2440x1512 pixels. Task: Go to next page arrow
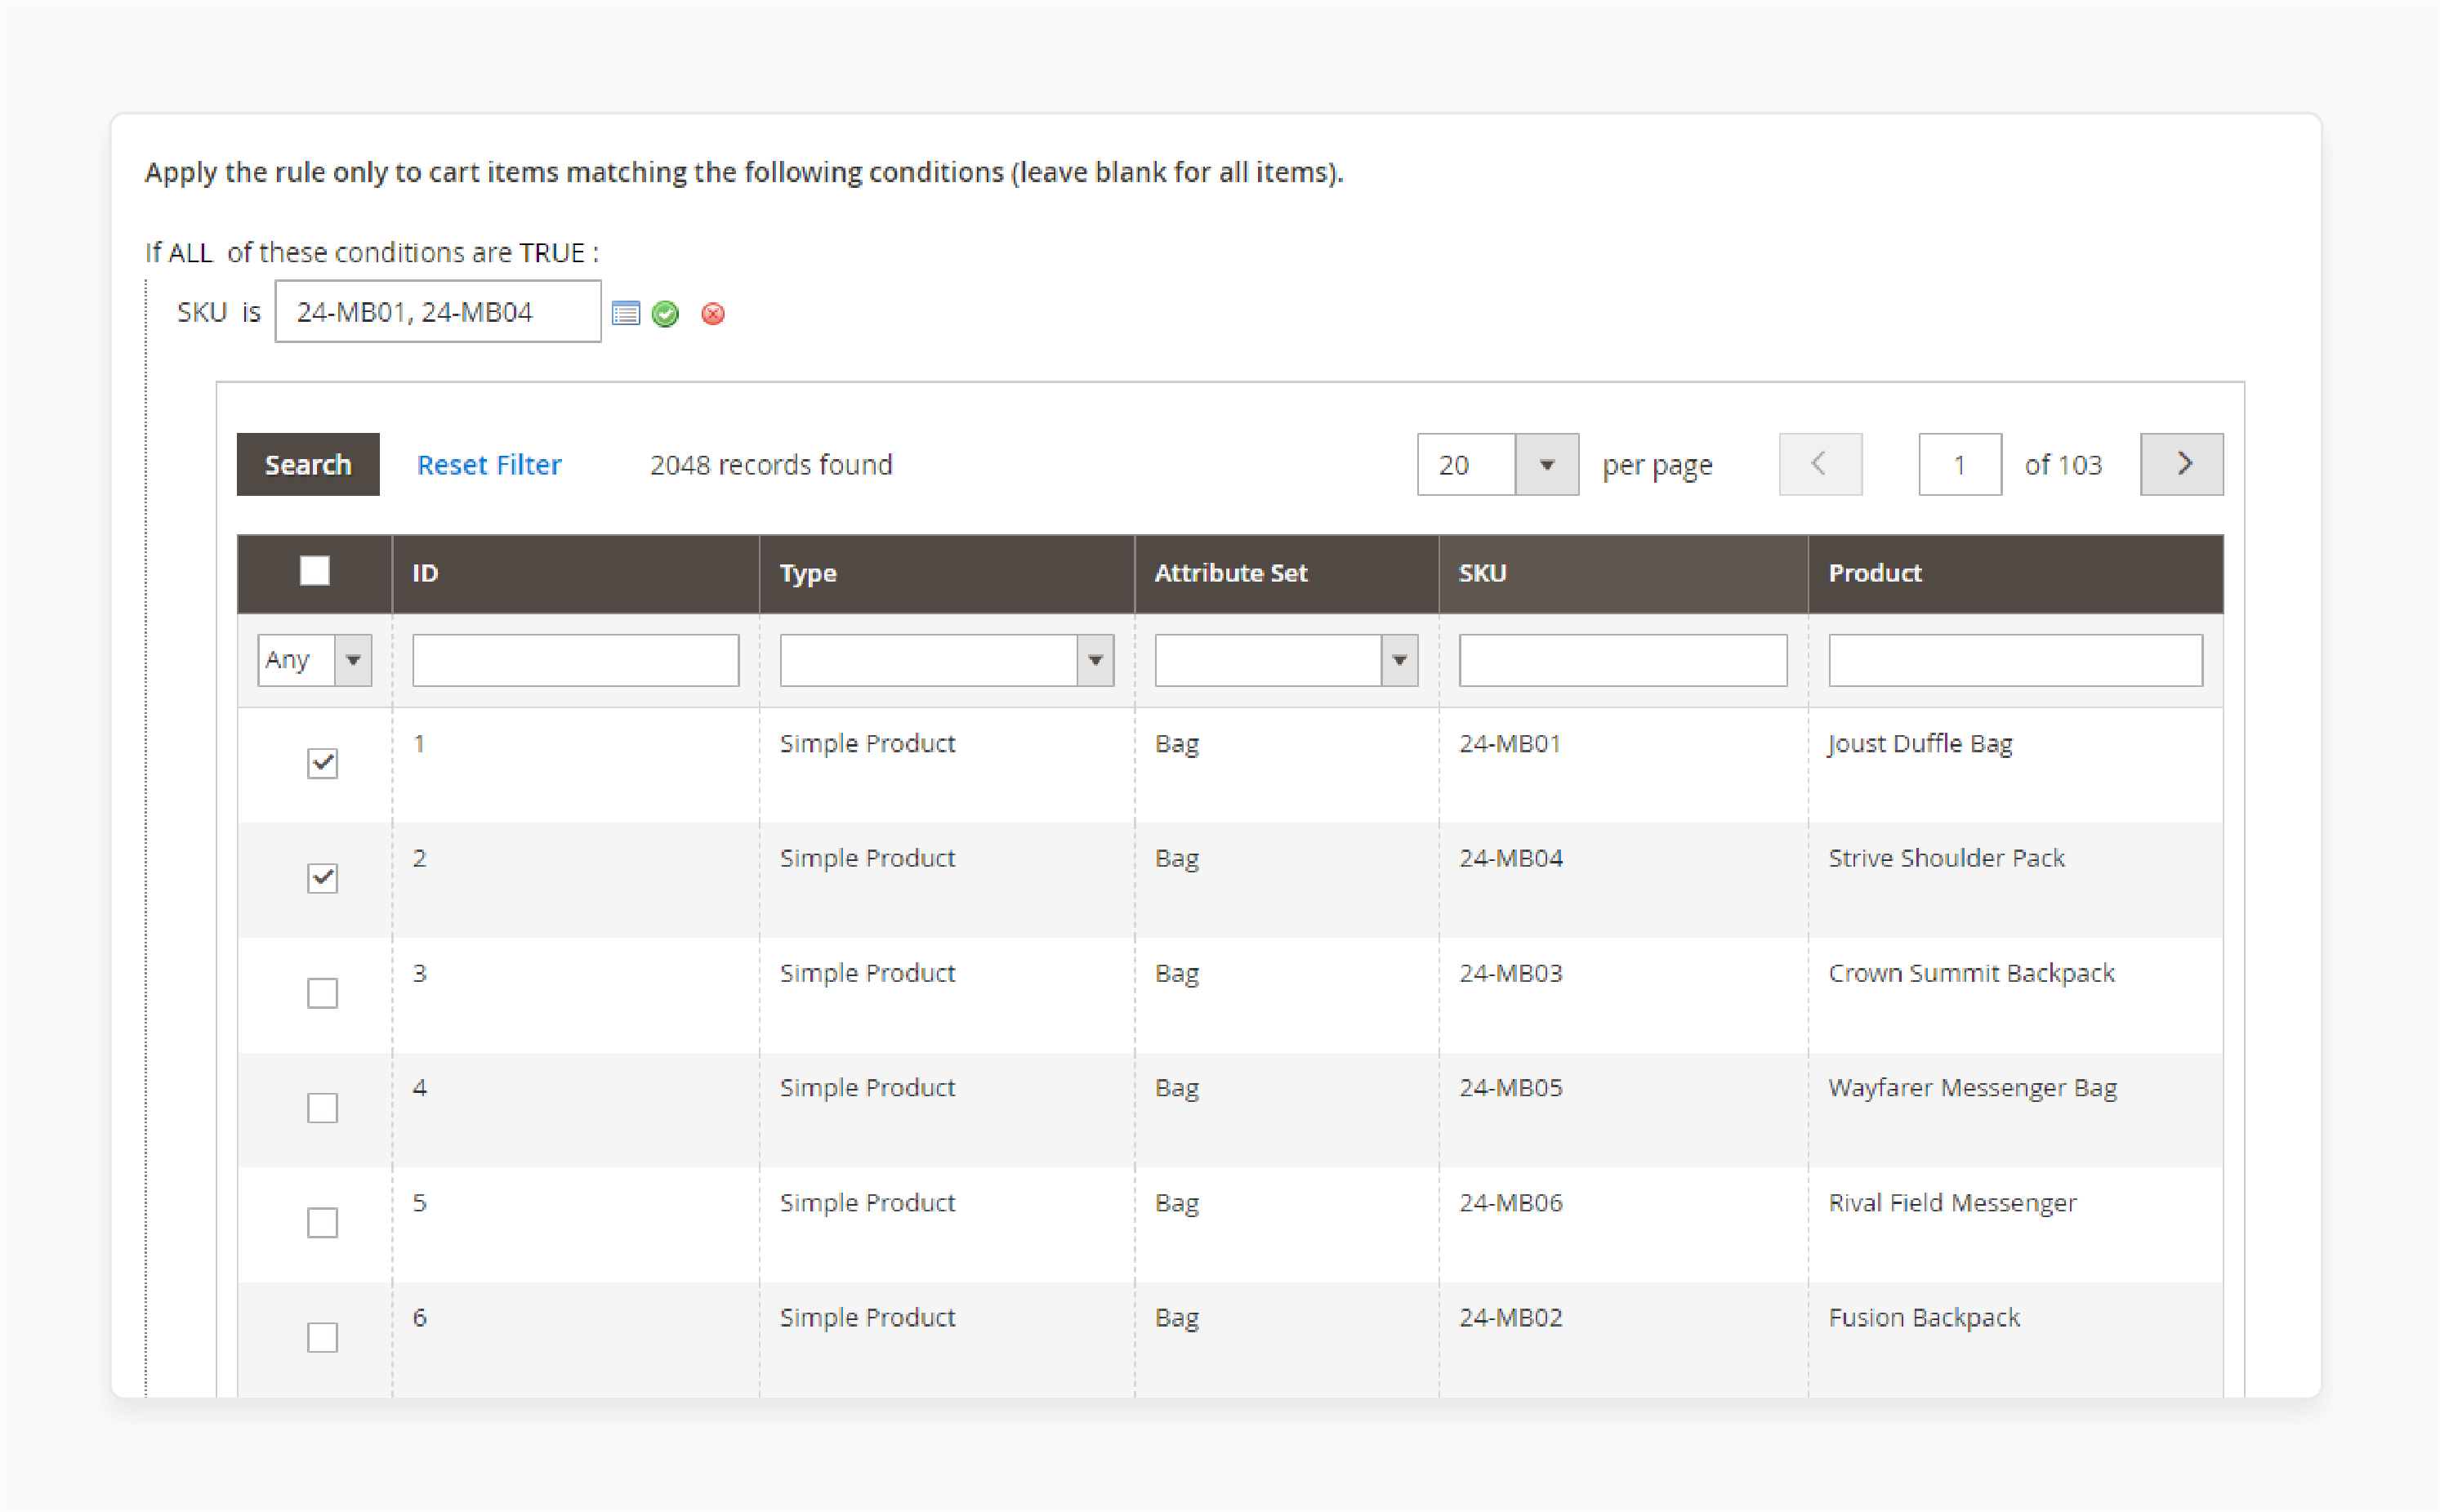(2181, 464)
